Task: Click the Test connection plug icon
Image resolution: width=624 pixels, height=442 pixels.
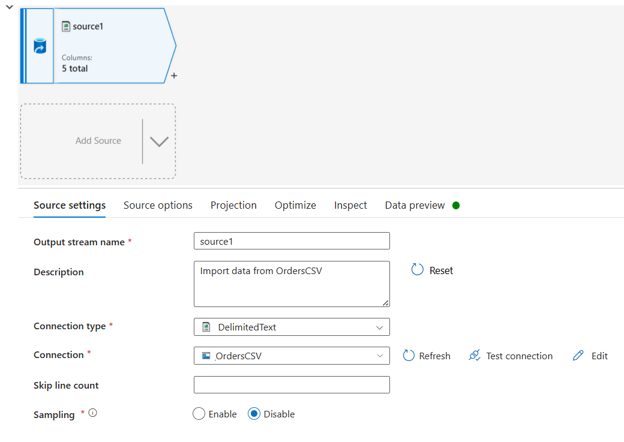Action: pyautogui.click(x=475, y=355)
